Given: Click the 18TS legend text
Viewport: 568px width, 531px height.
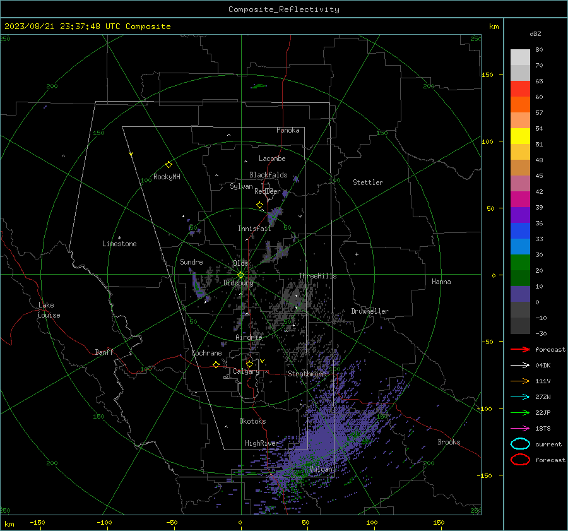Looking at the screenshot, I should pos(543,429).
